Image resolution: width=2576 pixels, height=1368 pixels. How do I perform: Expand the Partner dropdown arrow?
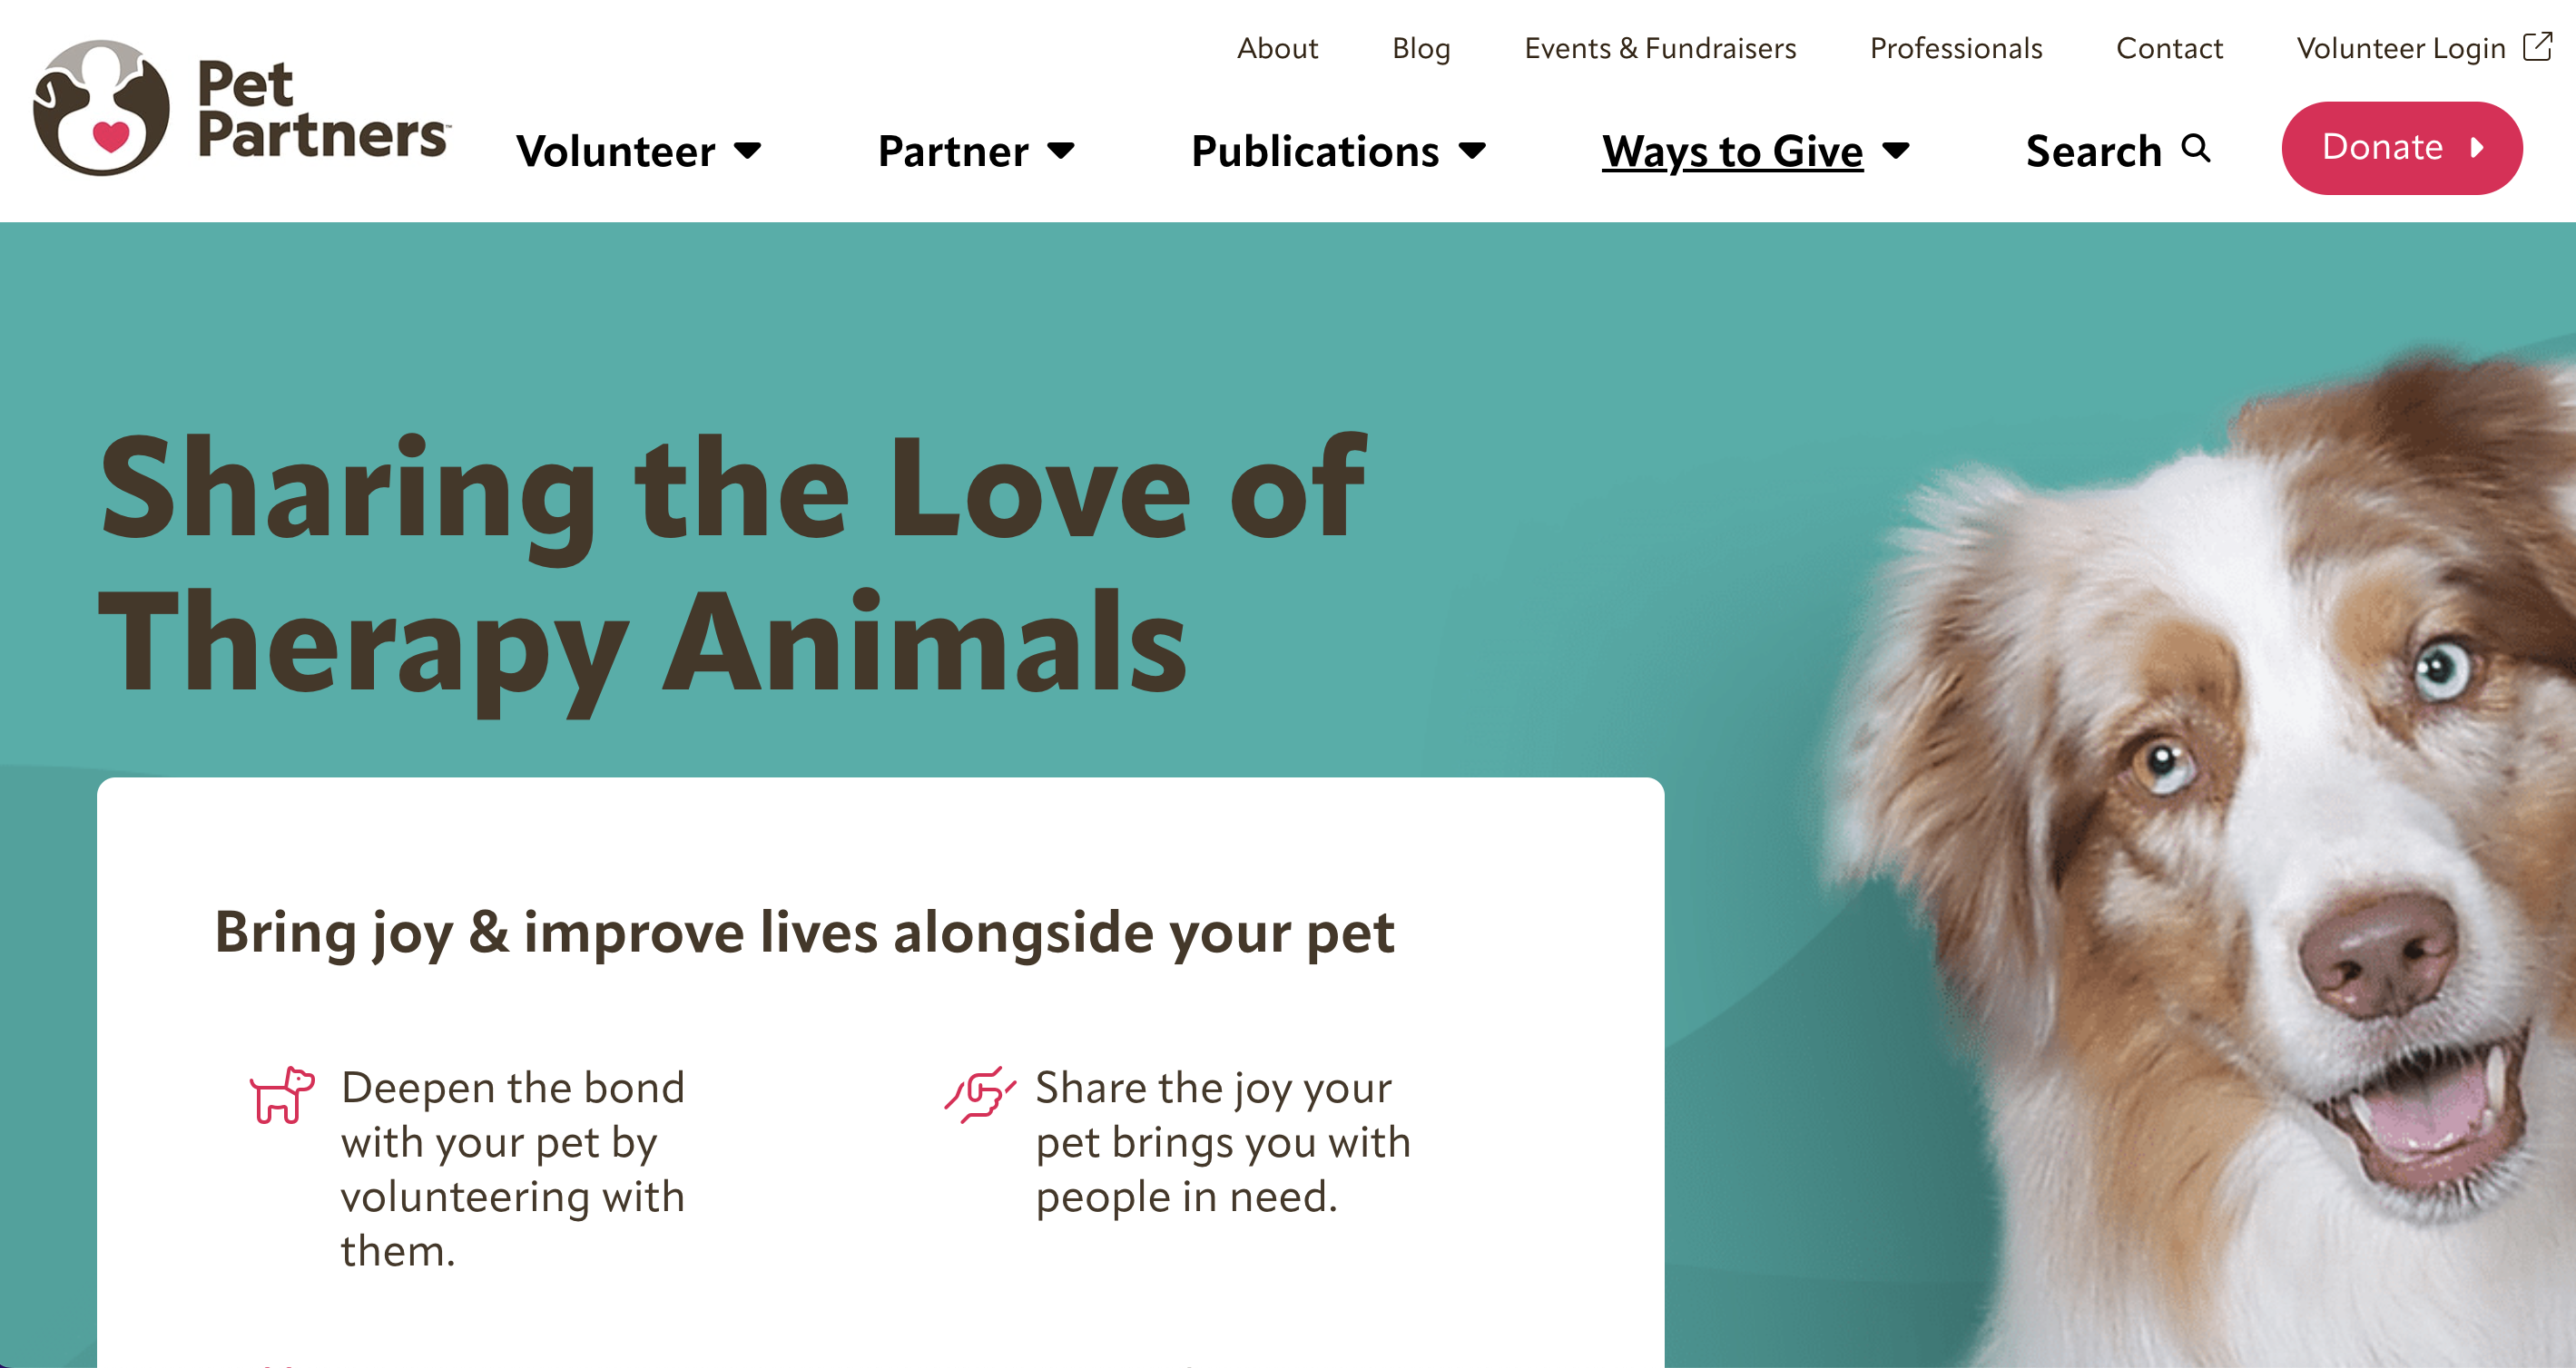[x=1061, y=151]
